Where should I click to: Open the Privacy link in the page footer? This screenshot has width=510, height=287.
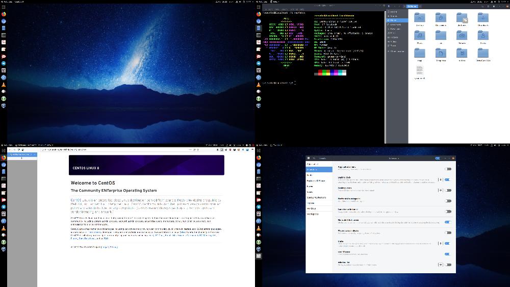(x=114, y=247)
